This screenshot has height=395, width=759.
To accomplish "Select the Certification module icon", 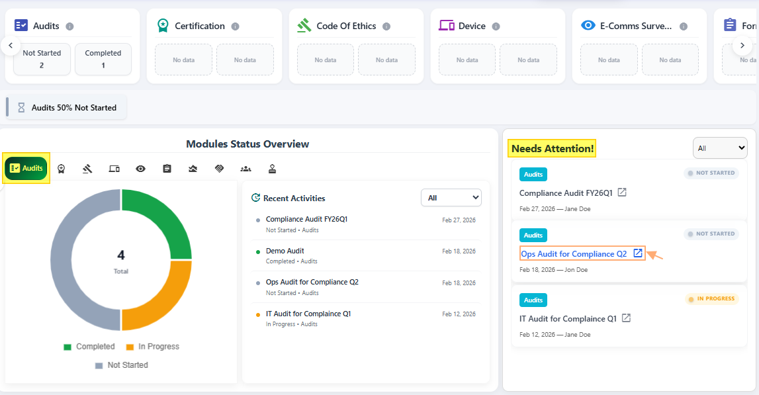I will (x=61, y=168).
